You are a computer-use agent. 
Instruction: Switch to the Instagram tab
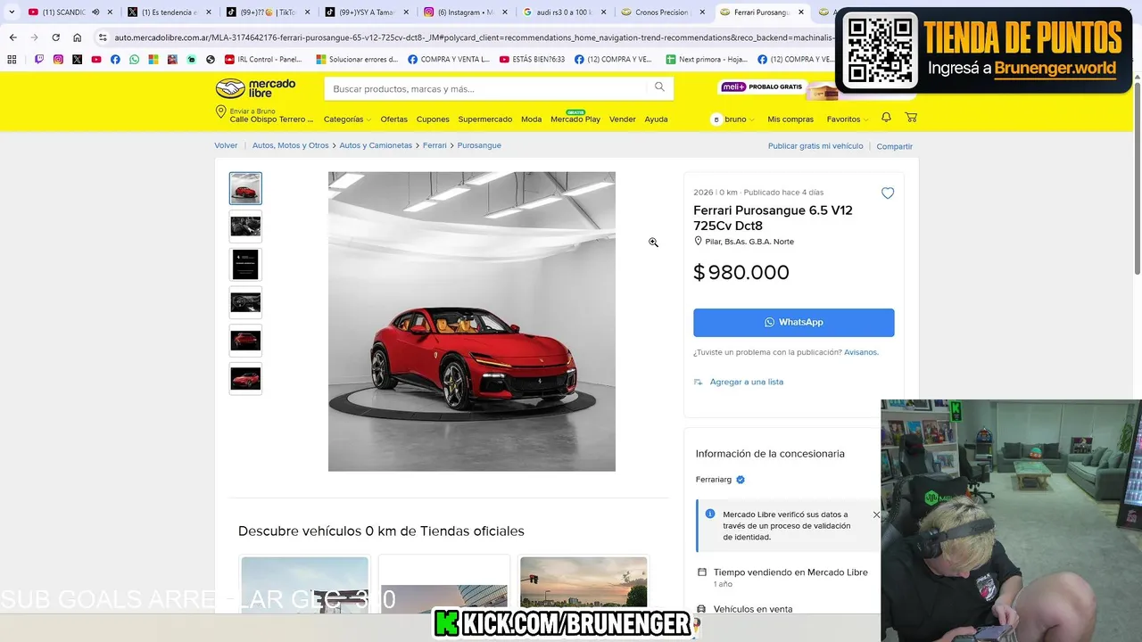point(465,12)
